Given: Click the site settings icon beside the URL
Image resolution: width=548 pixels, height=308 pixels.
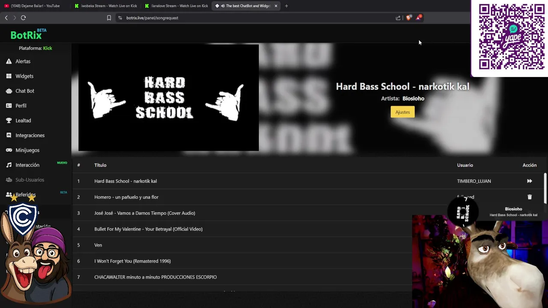Looking at the screenshot, I should tap(120, 18).
